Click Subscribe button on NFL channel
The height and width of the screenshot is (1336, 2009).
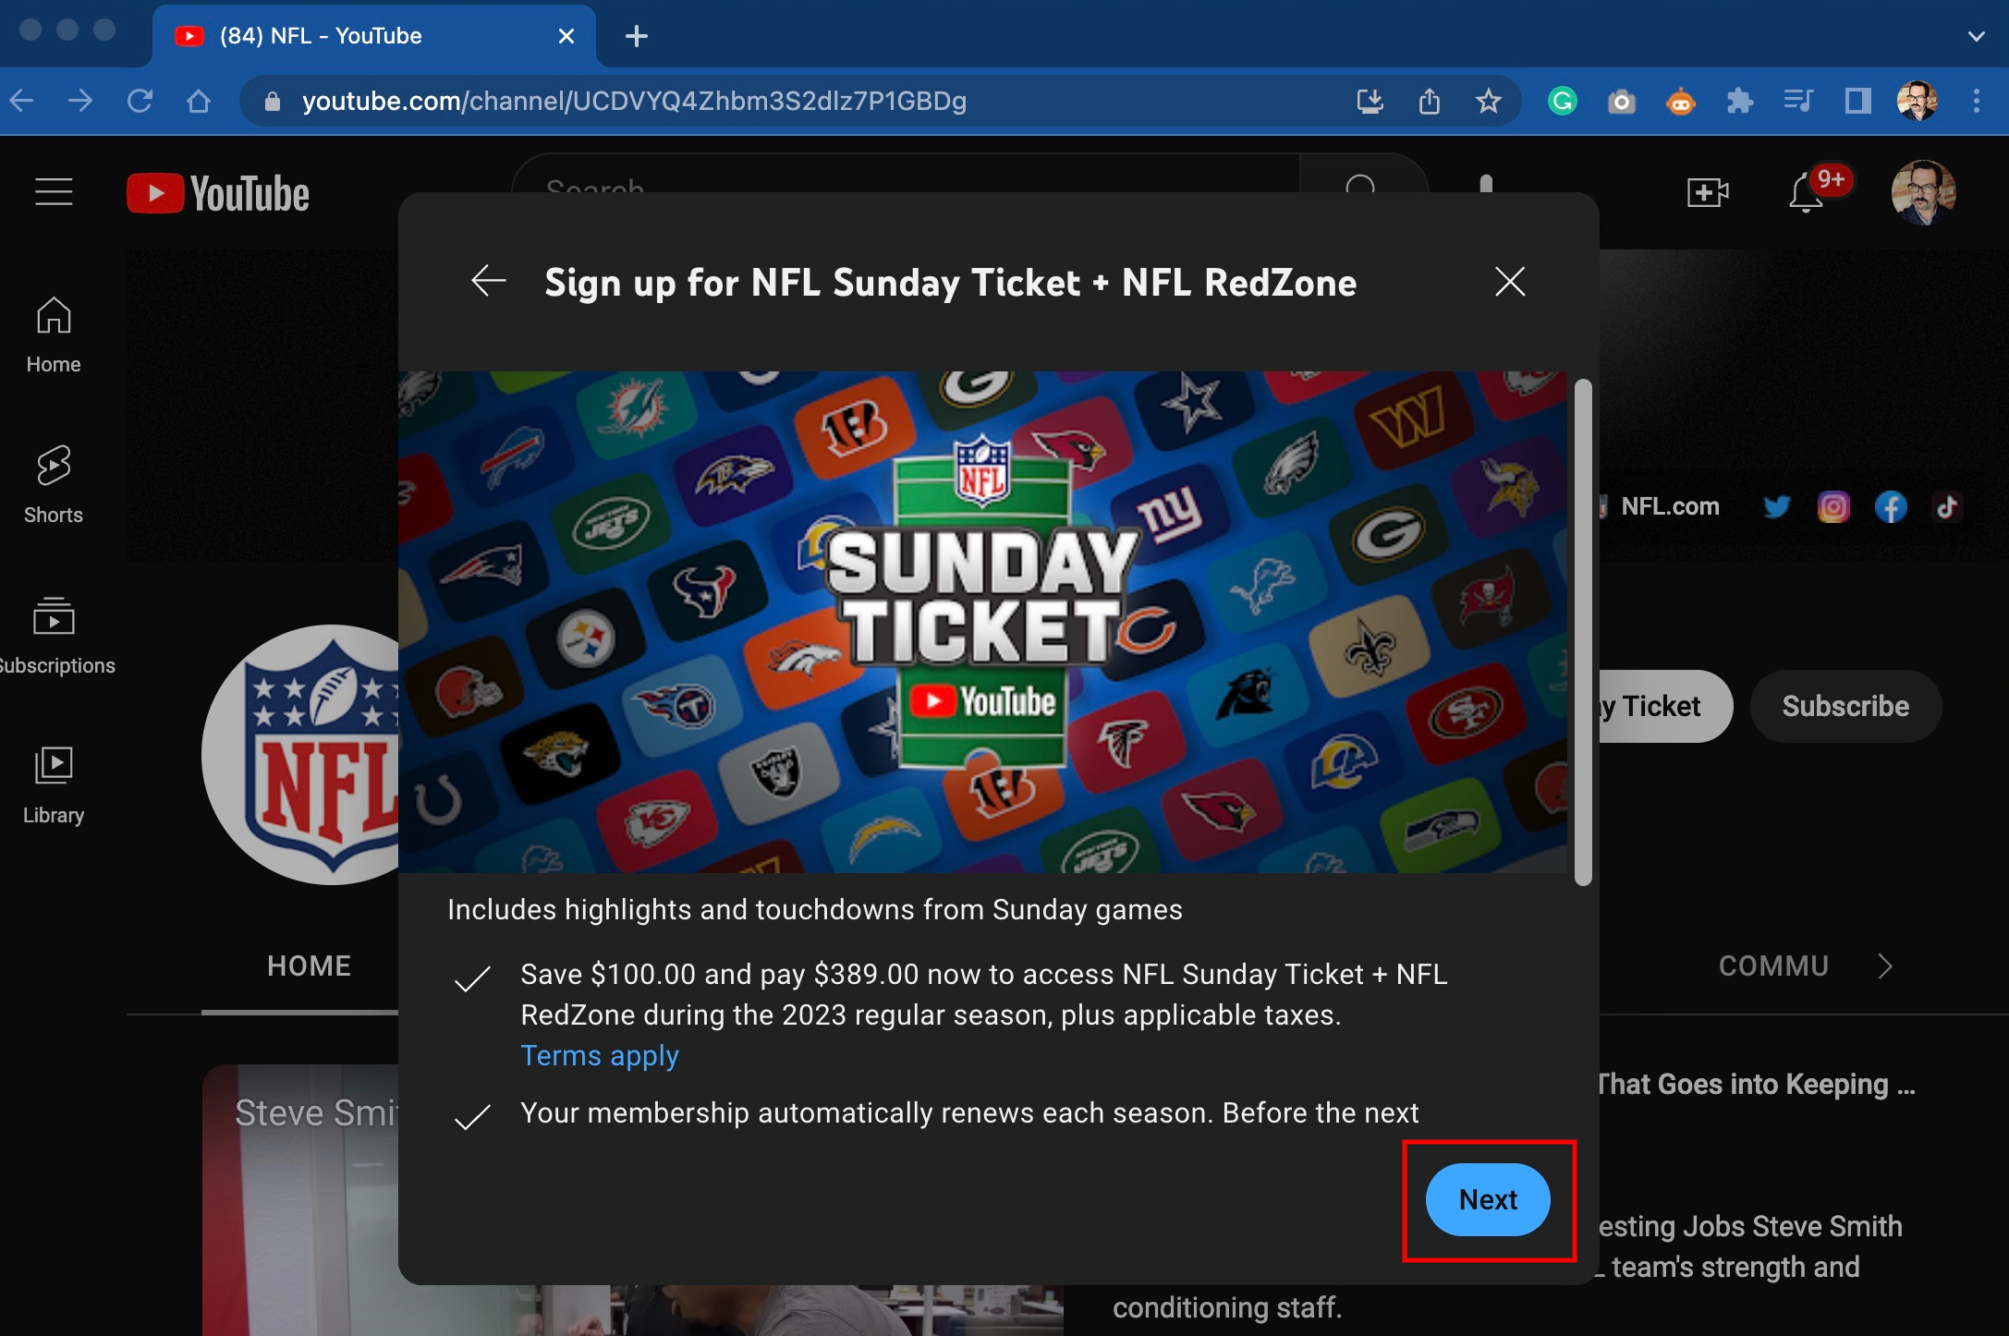1846,707
